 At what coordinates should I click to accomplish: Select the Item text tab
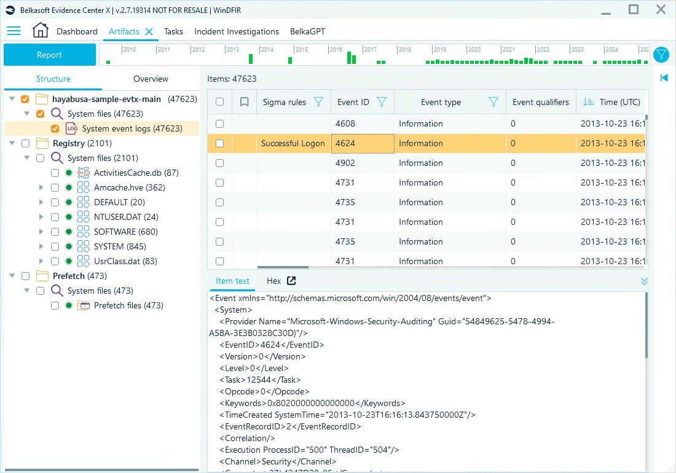(232, 281)
